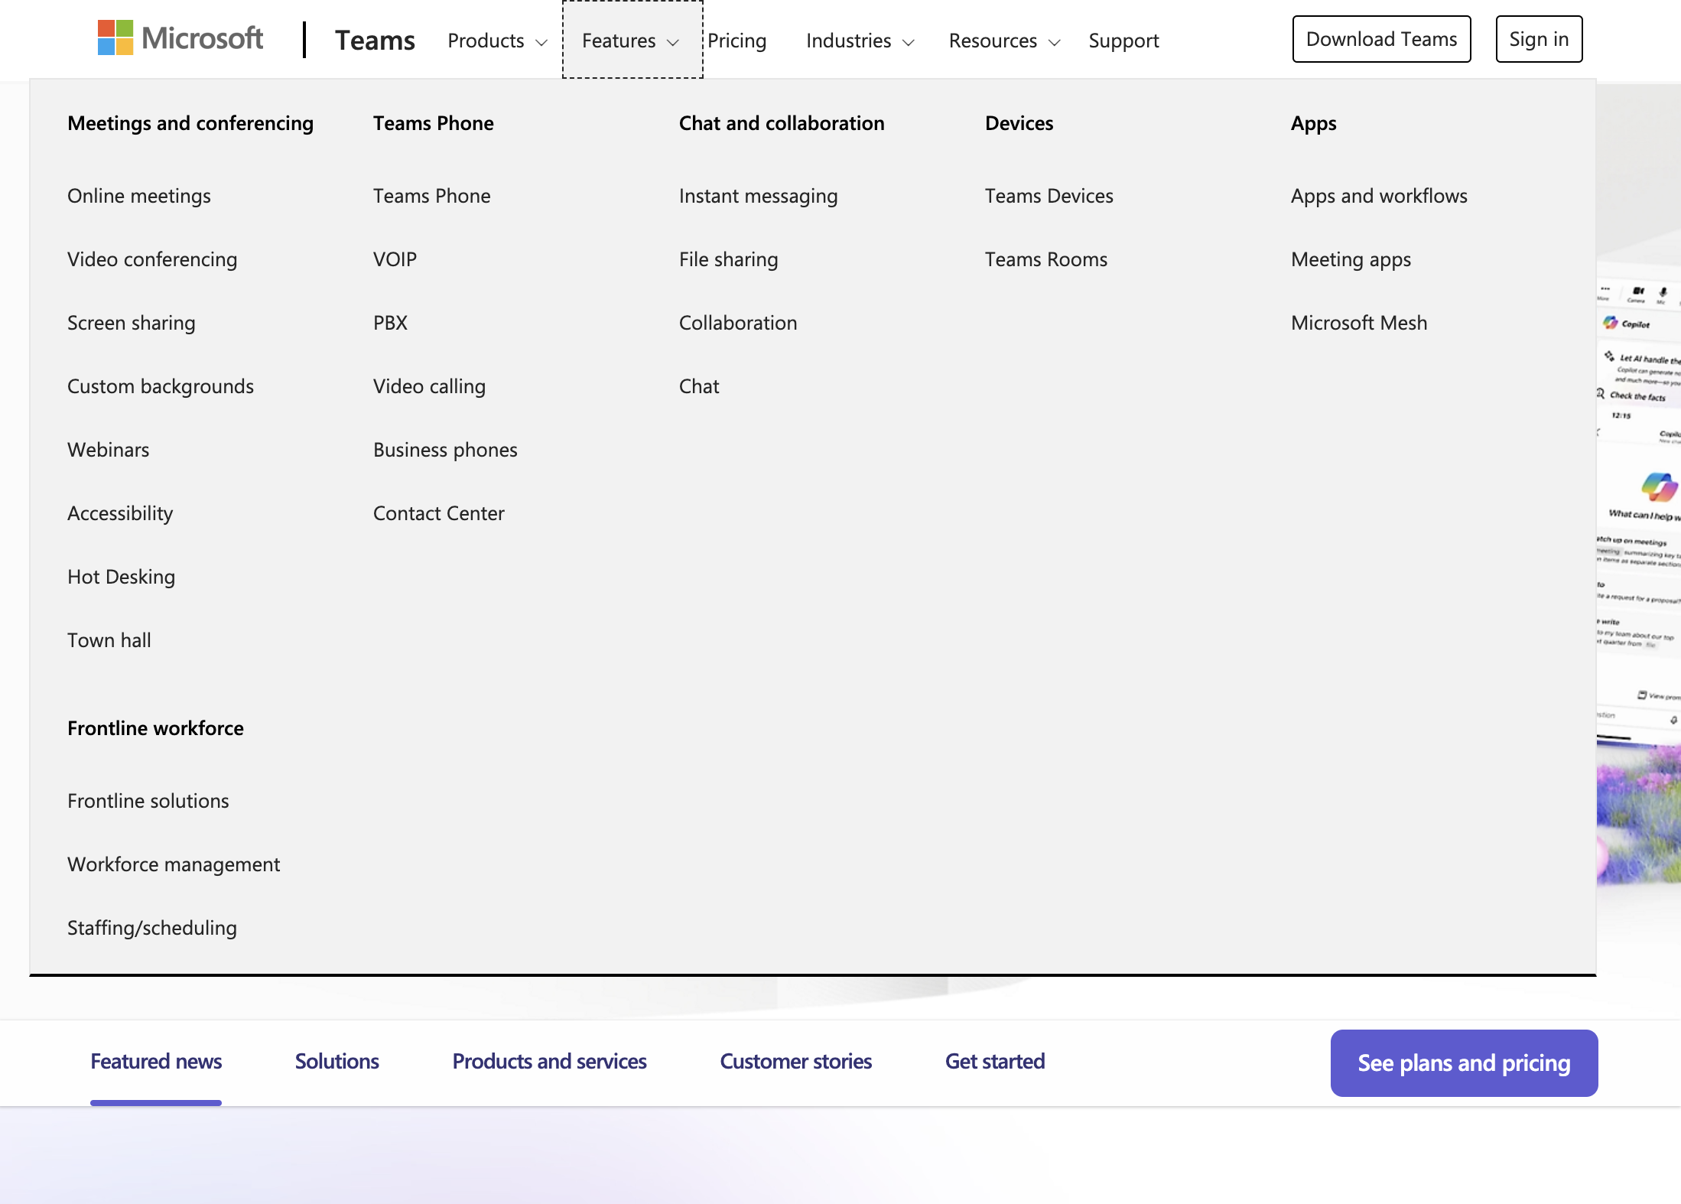
Task: Click the Teams brand link in header
Action: pyautogui.click(x=375, y=40)
